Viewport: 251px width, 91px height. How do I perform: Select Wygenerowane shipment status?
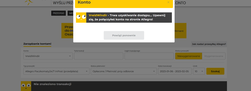[214, 56]
